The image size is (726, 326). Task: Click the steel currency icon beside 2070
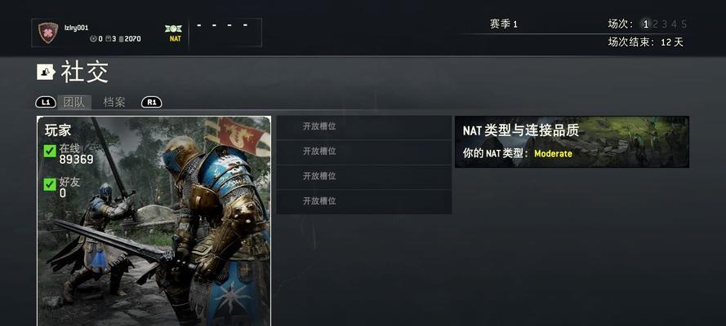[122, 39]
